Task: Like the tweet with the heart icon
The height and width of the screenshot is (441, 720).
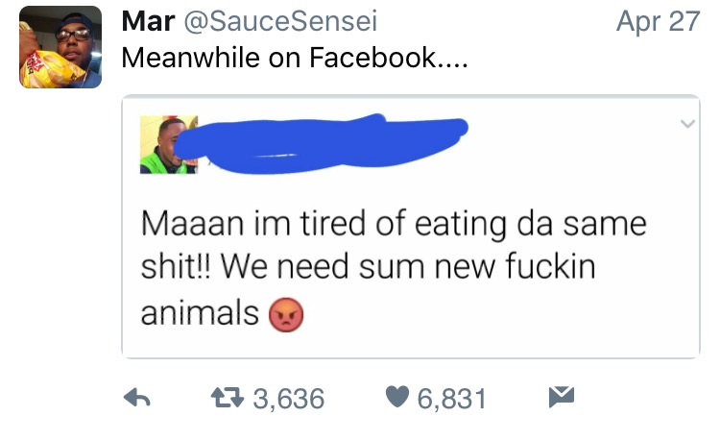Action: click(396, 398)
